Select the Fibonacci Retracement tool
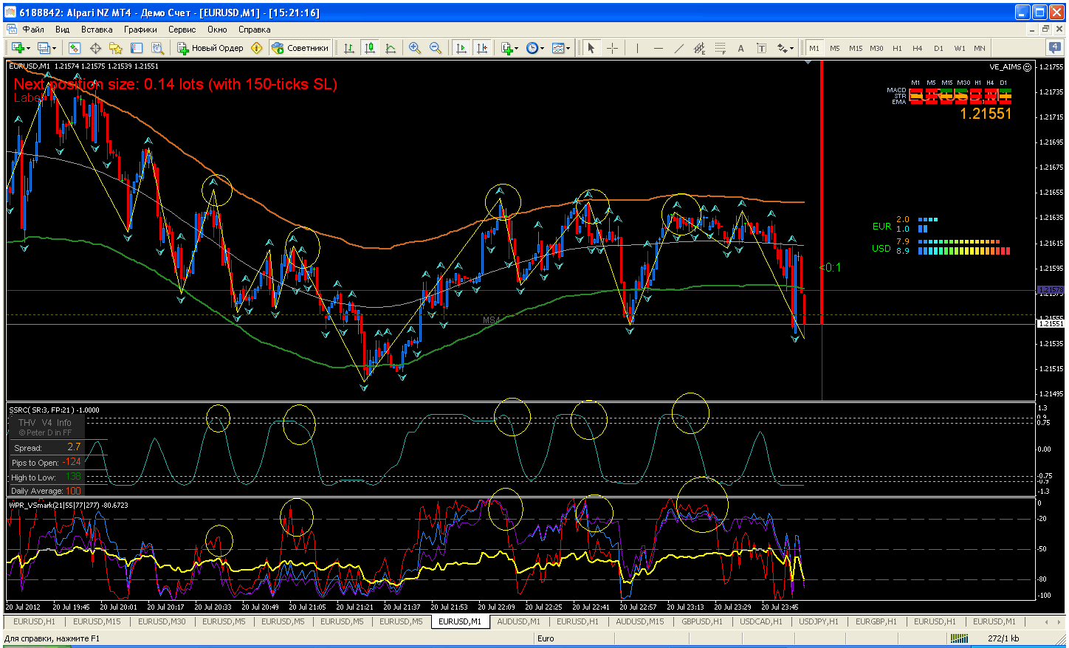This screenshot has height=648, width=1069. (x=720, y=48)
